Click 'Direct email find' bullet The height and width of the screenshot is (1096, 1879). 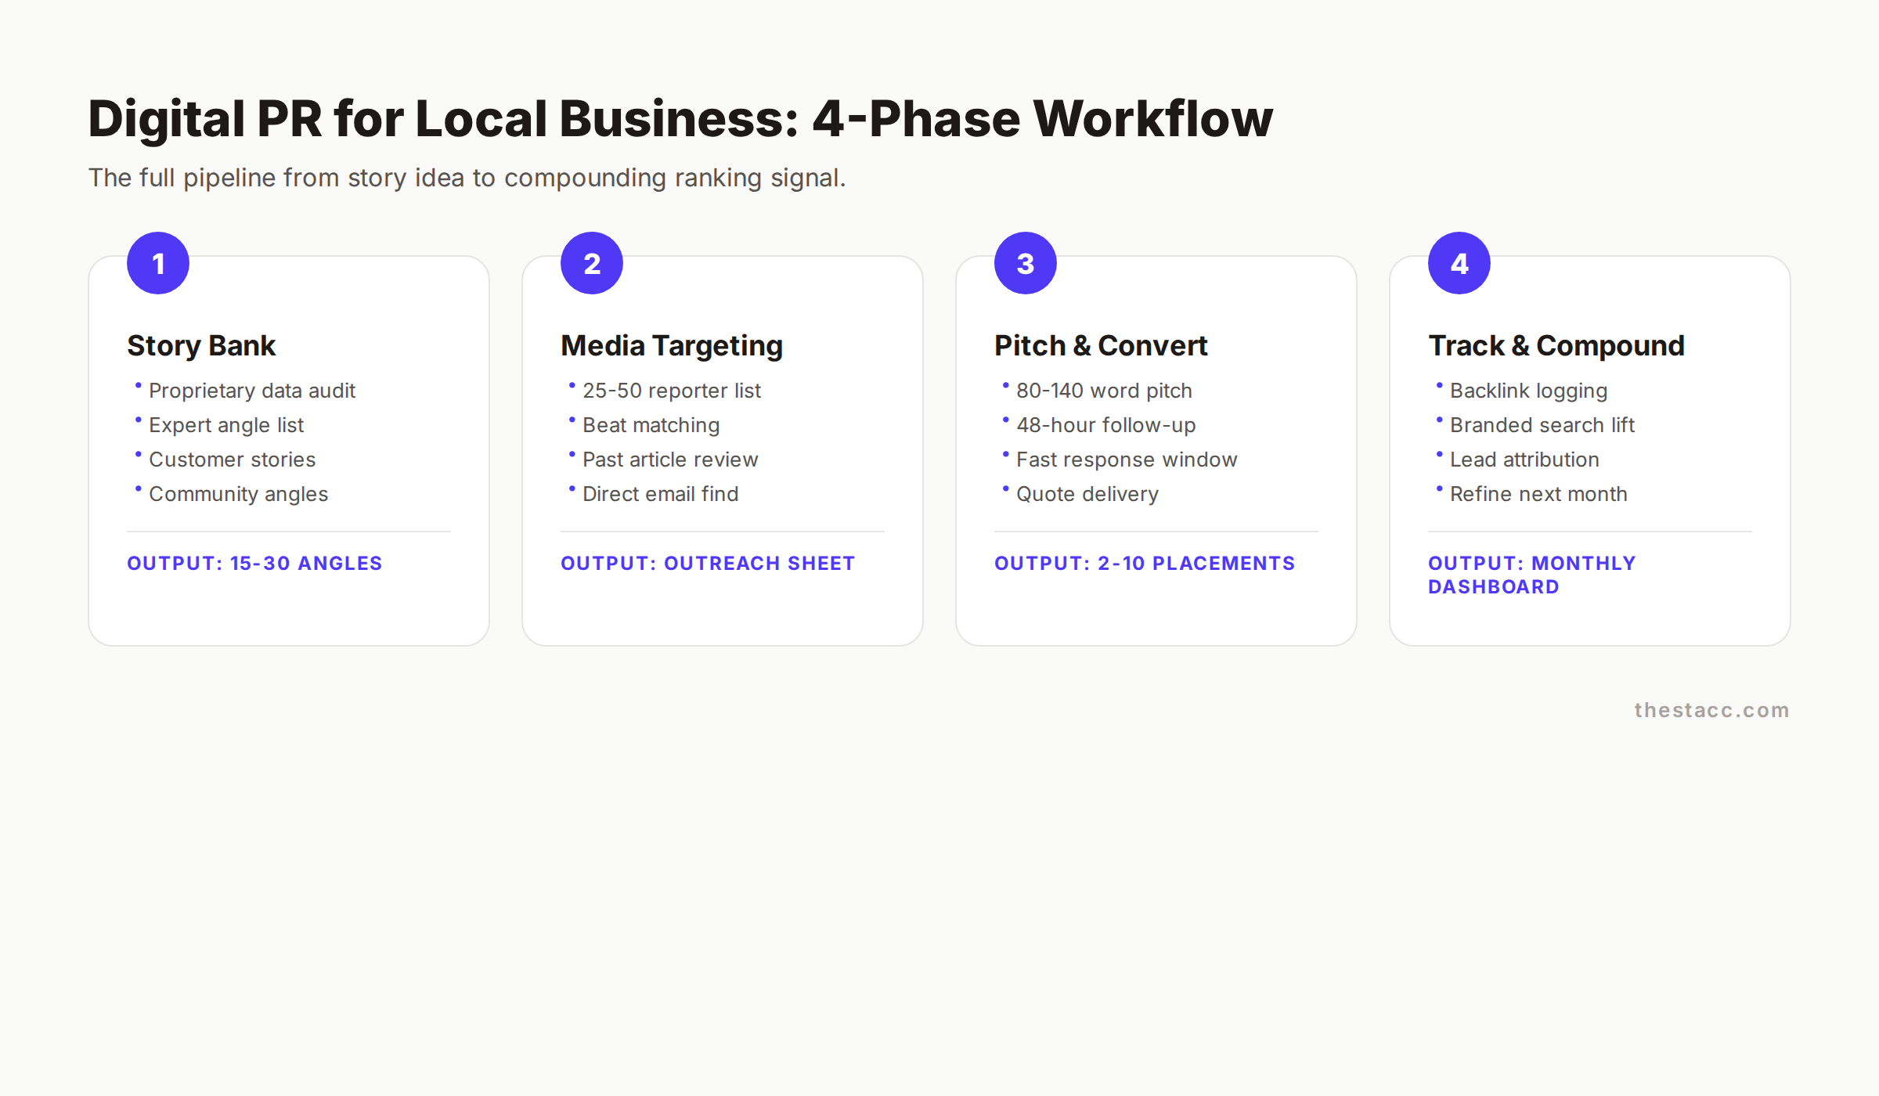(661, 494)
